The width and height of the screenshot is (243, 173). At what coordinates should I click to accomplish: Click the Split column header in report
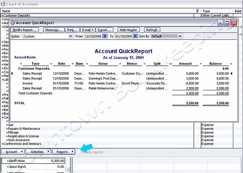[157, 64]
